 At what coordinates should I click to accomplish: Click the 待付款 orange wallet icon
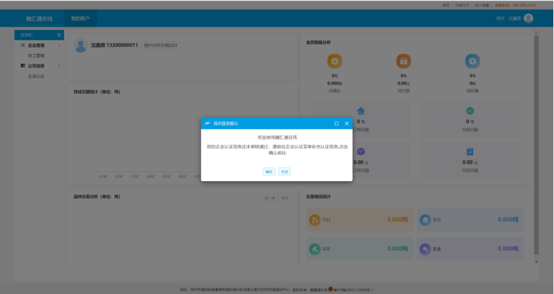point(404,61)
